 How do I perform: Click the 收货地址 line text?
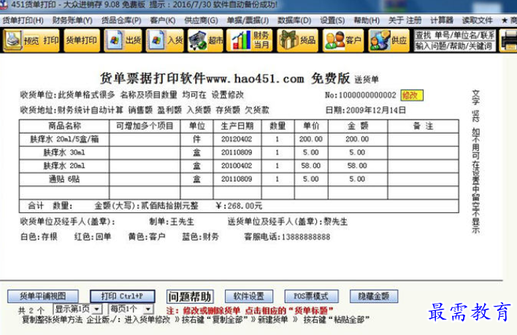click(145, 110)
